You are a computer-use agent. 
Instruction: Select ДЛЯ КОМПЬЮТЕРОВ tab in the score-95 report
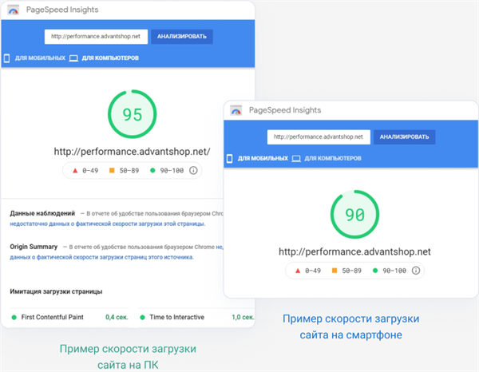click(x=110, y=58)
